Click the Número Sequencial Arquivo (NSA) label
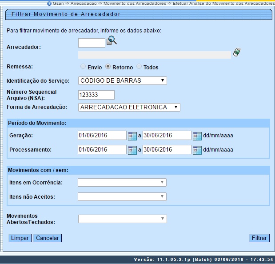275x264 pixels. (x=32, y=95)
